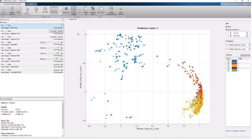Viewport: 252px width, 139px height.
Task: Open the Data Browser panel actions button
Action: tap(63, 19)
